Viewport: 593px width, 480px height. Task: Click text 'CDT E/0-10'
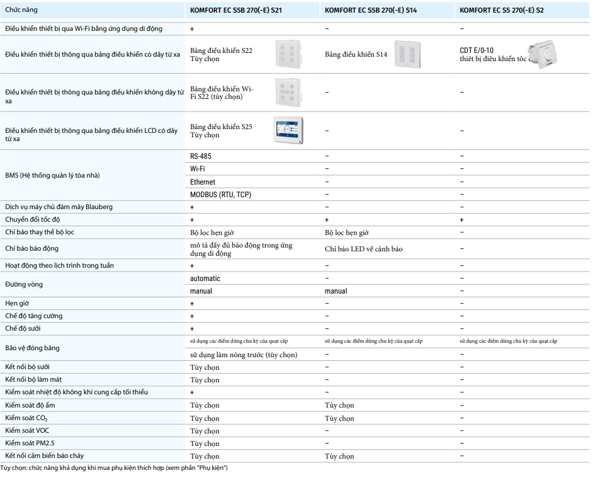tap(477, 50)
